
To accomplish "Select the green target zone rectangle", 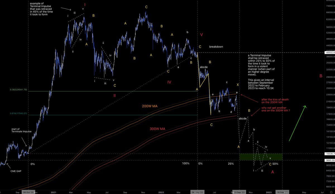I will (261, 157).
